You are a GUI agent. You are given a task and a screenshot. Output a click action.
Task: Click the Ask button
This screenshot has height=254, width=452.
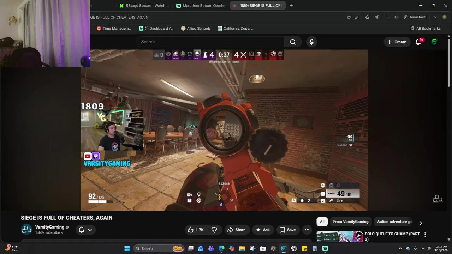click(x=262, y=230)
